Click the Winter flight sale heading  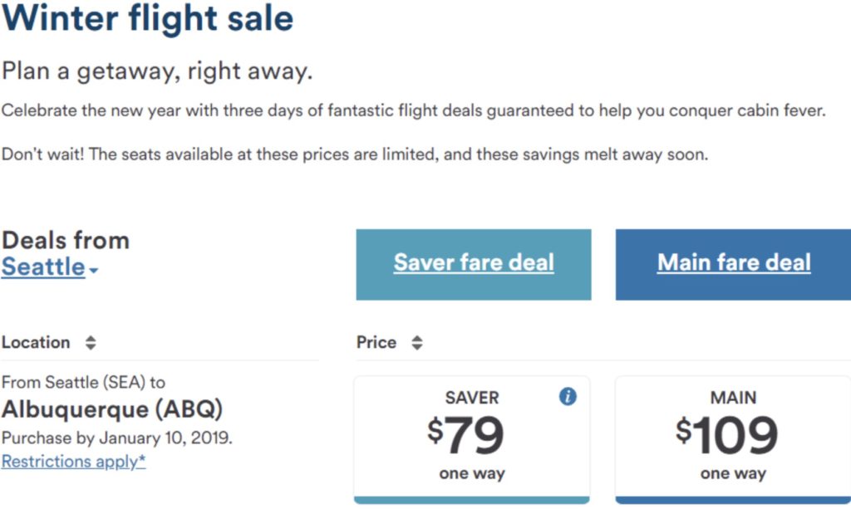click(148, 18)
